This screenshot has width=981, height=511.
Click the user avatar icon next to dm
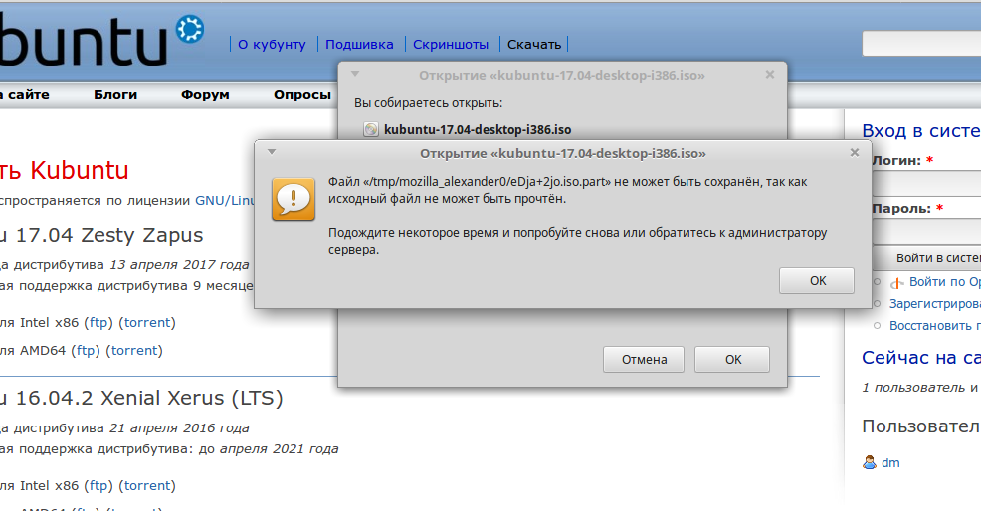coord(870,463)
